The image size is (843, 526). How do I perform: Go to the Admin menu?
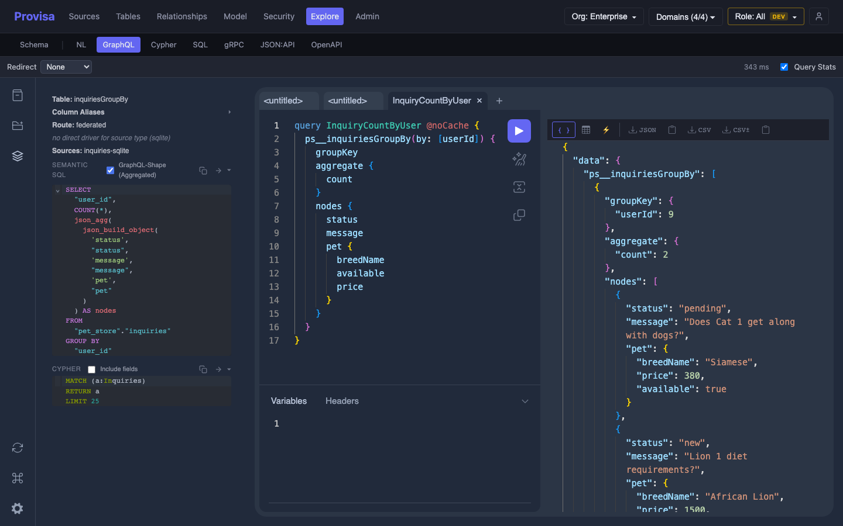tap(368, 16)
